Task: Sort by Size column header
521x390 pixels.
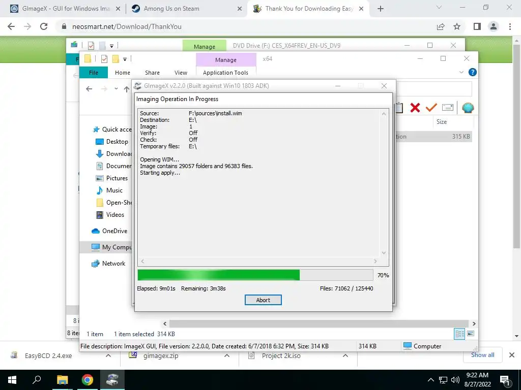Action: coord(441,122)
